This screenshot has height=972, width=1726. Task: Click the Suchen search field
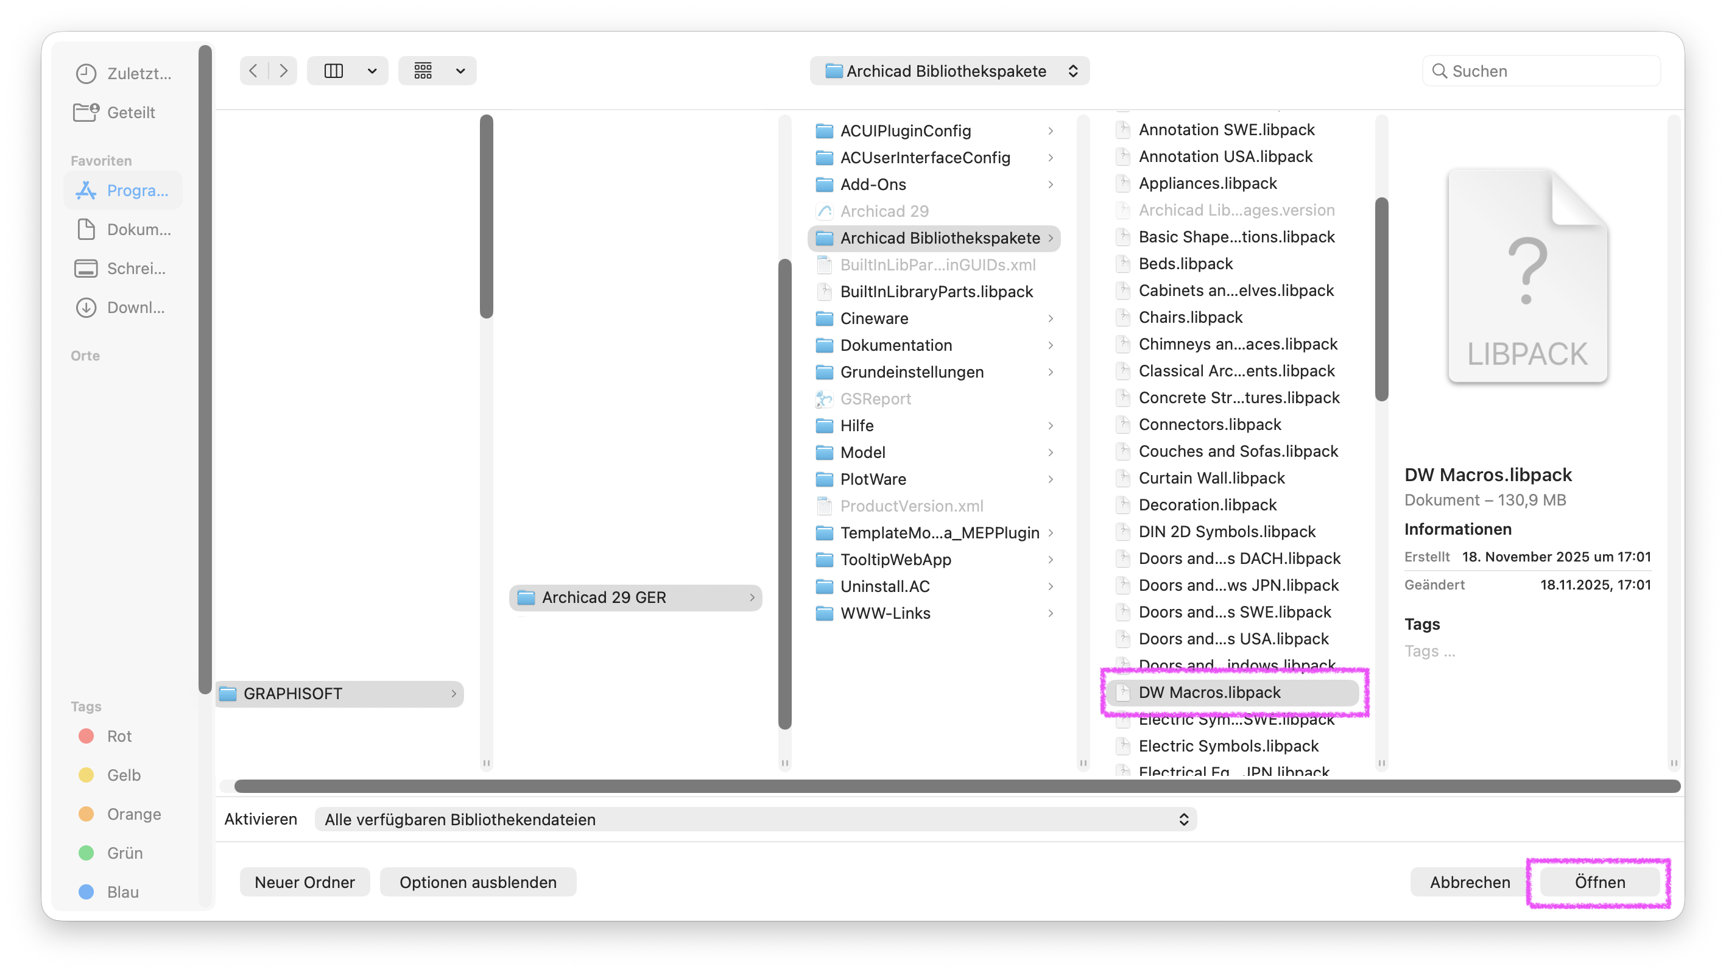click(1541, 71)
